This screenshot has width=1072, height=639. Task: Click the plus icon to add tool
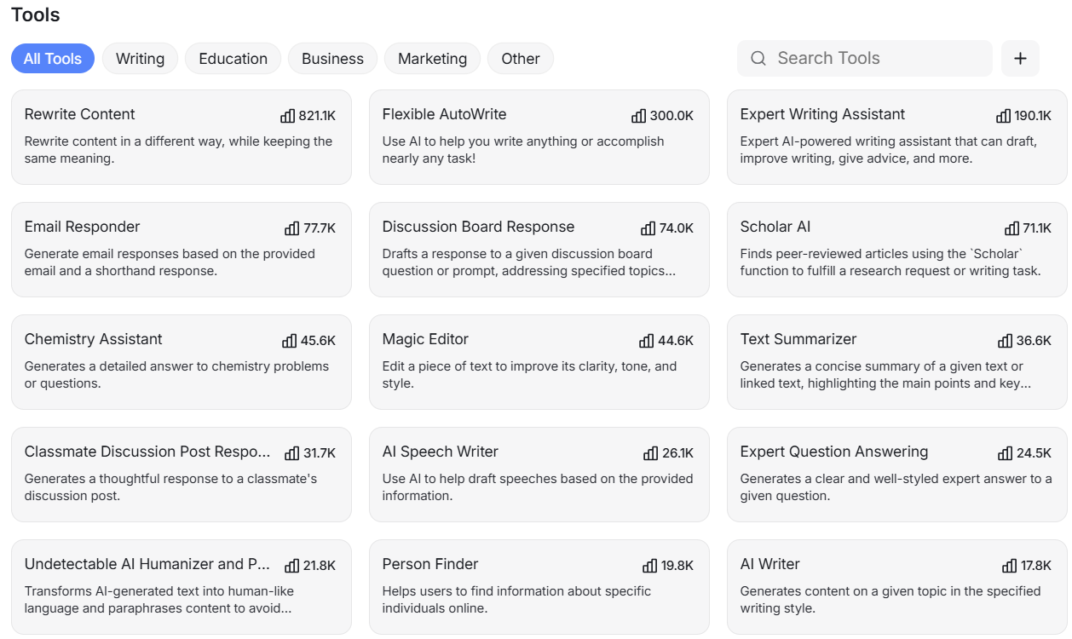click(1020, 59)
